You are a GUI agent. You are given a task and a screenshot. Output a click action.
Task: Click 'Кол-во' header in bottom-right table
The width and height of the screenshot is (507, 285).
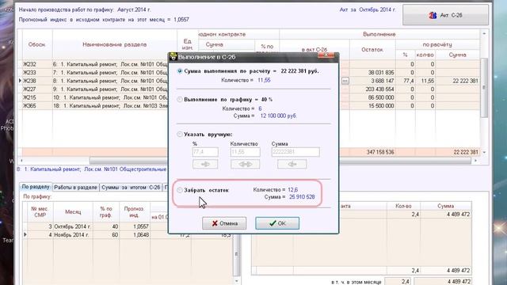tap(403, 206)
